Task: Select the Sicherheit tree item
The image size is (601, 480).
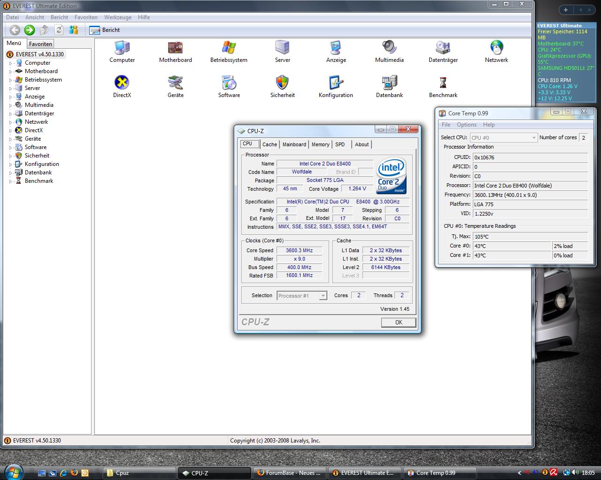Action: point(37,156)
